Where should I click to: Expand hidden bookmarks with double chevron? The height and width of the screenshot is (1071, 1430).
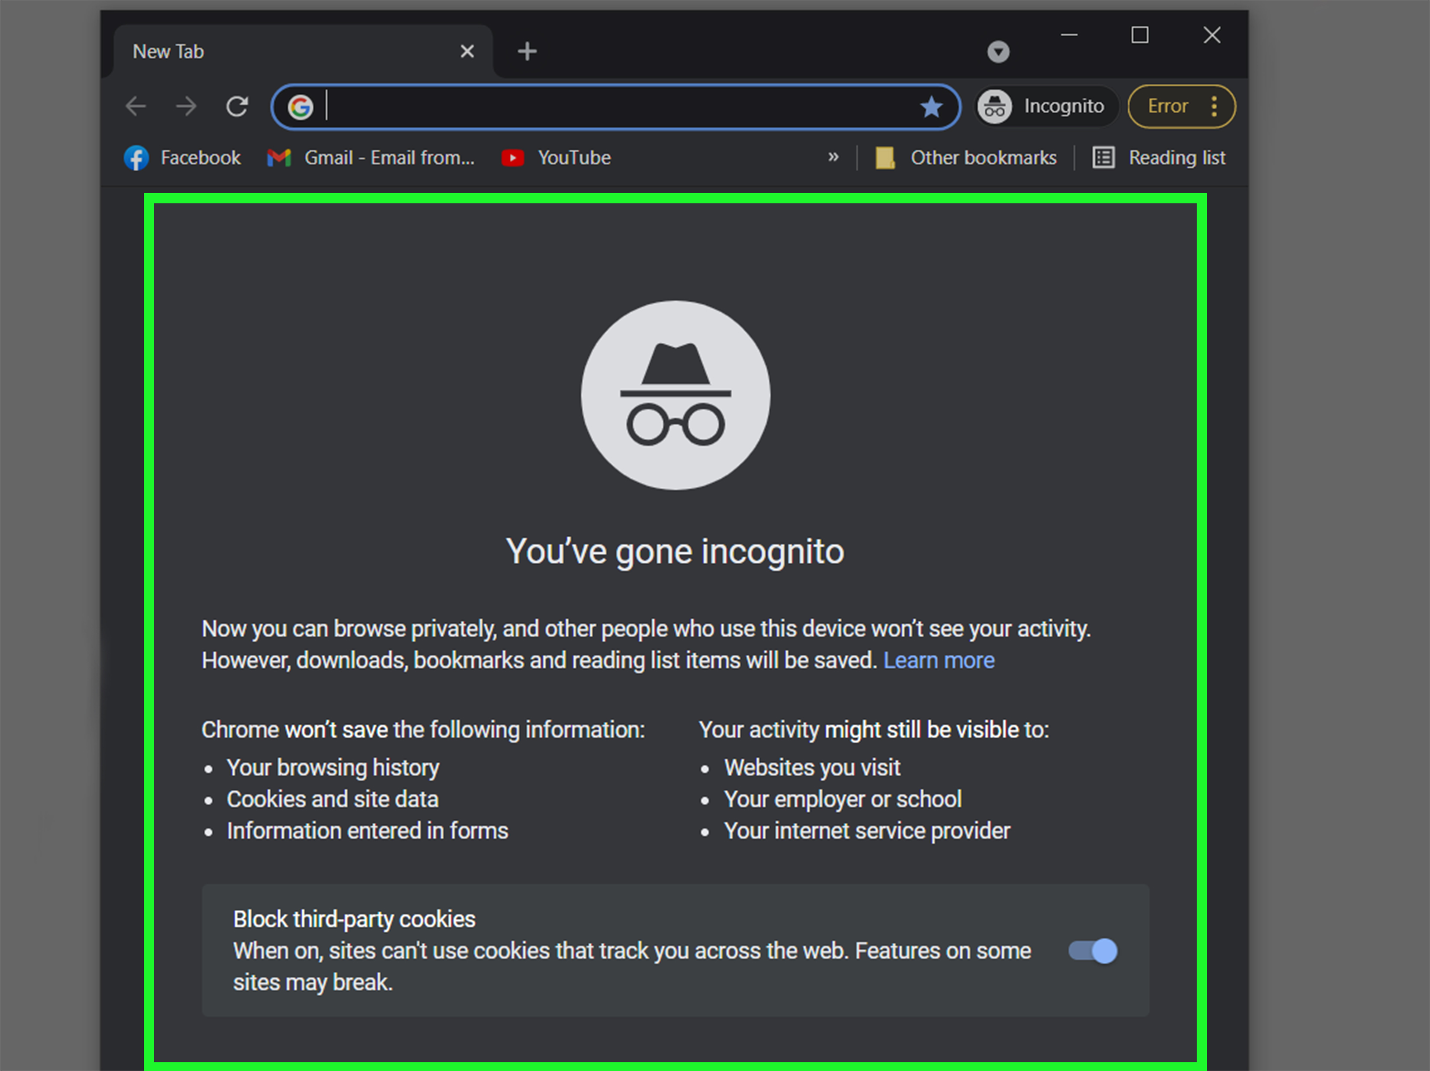pyautogui.click(x=833, y=157)
